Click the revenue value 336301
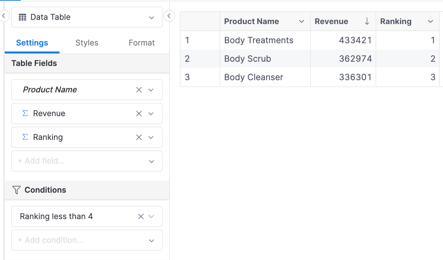443x260 pixels. [355, 77]
